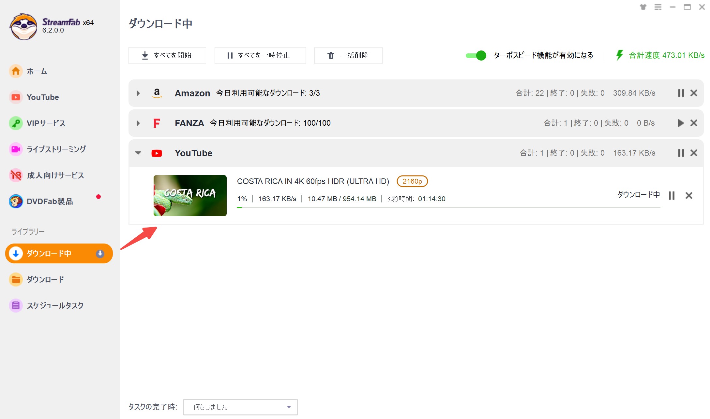
Task: Pause the COSTA RICA video download
Action: point(672,195)
